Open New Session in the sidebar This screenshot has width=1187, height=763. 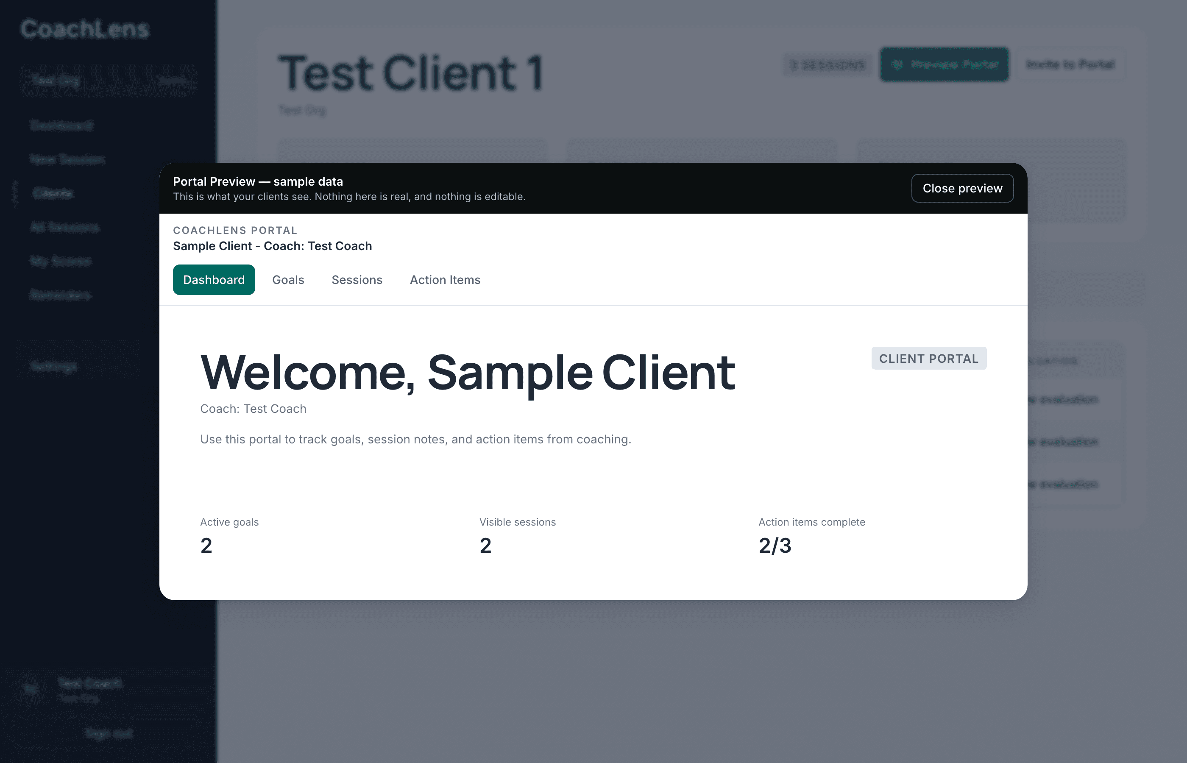pyautogui.click(x=67, y=159)
